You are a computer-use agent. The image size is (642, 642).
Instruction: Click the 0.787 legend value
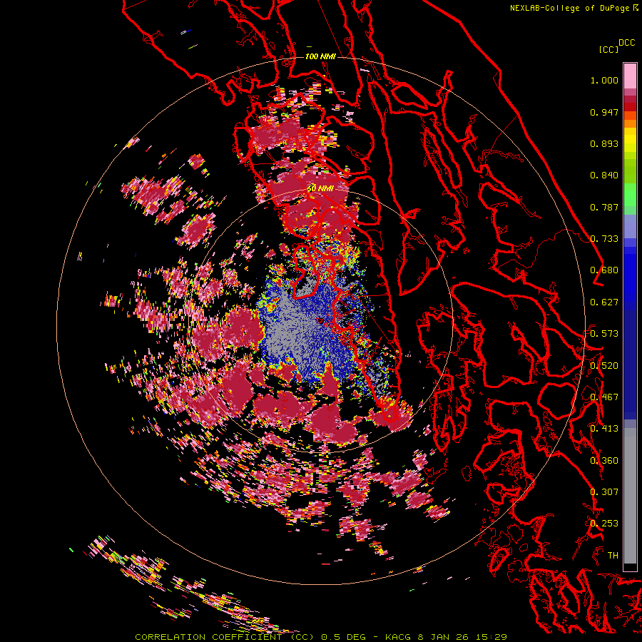[x=604, y=207]
